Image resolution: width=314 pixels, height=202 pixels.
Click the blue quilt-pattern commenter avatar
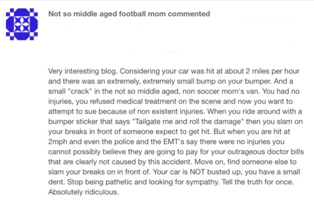22,24
